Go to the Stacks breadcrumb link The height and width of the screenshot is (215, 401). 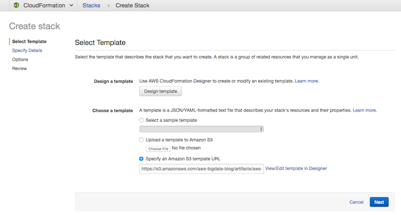pyautogui.click(x=91, y=5)
